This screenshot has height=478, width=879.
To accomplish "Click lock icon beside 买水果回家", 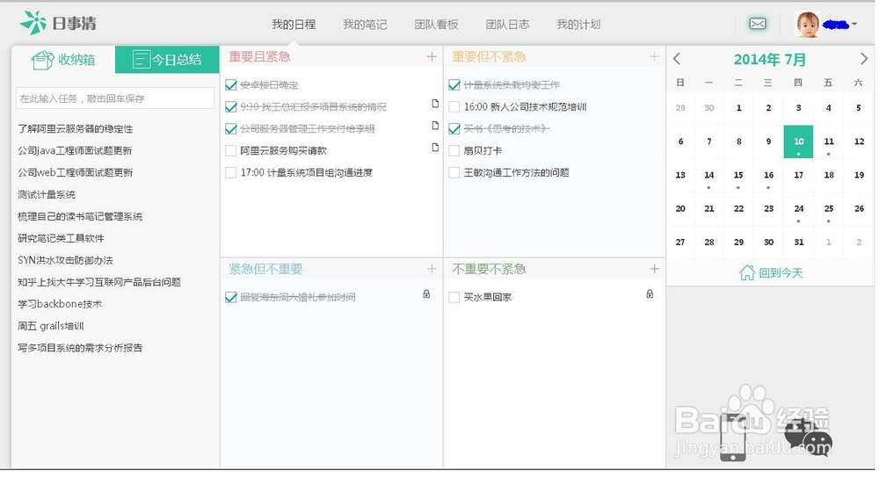I will [x=650, y=294].
